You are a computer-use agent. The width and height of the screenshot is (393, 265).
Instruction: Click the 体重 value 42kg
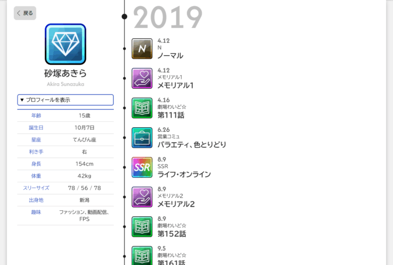(84, 176)
